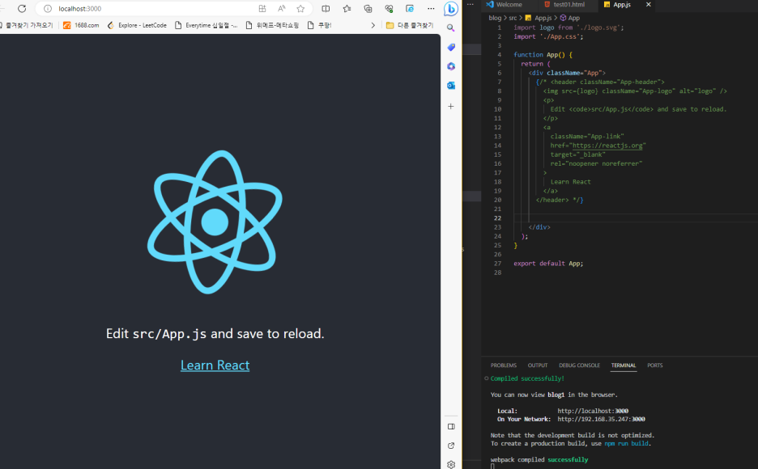Click network URL 192.168.35.247:3000 in terminal
The width and height of the screenshot is (758, 469).
pos(601,420)
